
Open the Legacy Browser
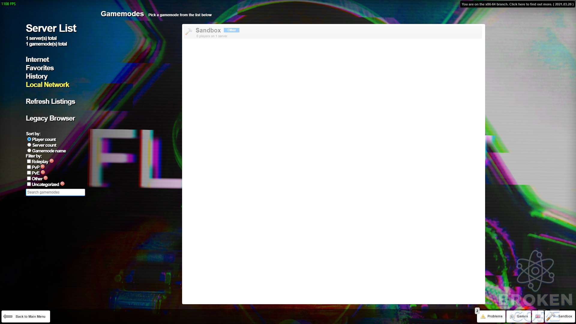[50, 118]
